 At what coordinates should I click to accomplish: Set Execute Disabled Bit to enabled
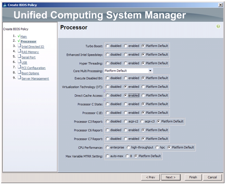126,78
